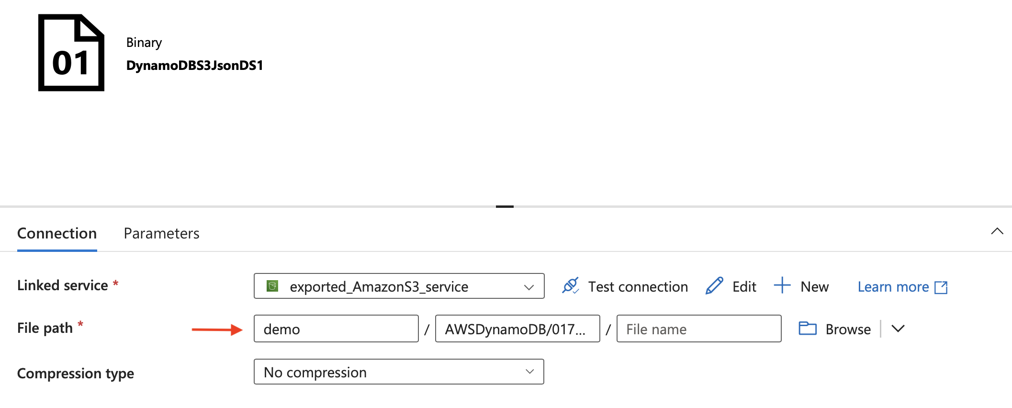
Task: Click the green Amazon S3 bucket icon
Action: pyautogui.click(x=272, y=286)
